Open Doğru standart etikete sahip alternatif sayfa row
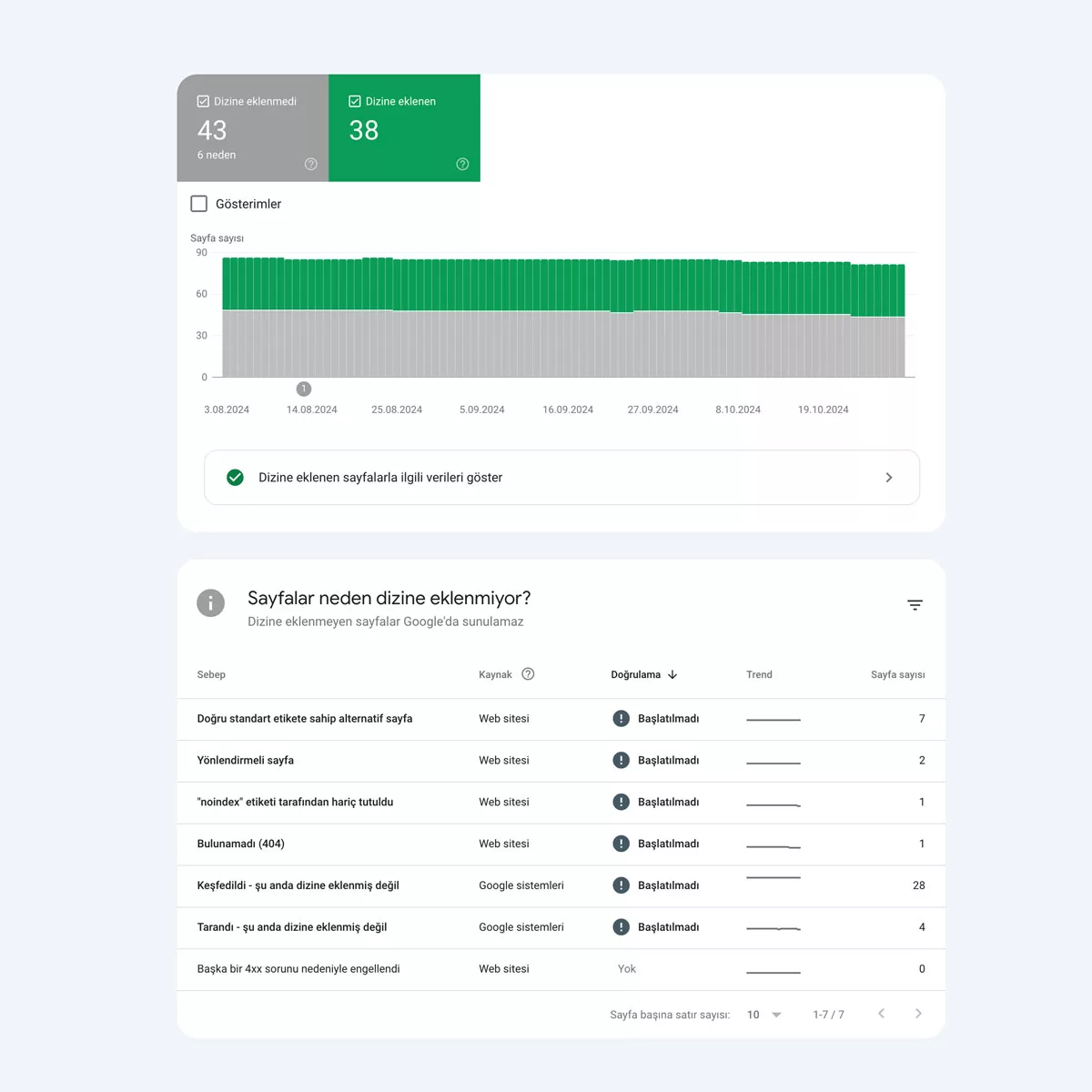1092x1092 pixels. (561, 719)
